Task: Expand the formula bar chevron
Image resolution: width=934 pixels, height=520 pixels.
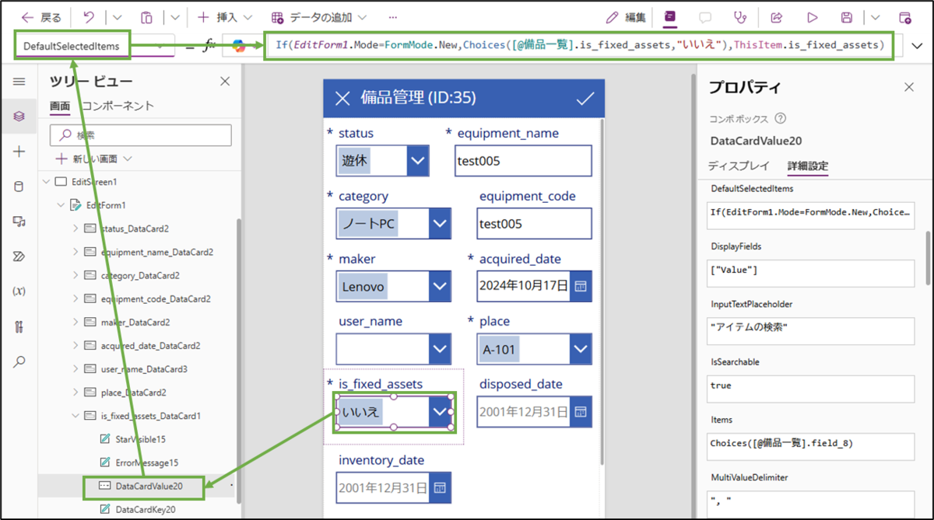Action: pyautogui.click(x=916, y=46)
